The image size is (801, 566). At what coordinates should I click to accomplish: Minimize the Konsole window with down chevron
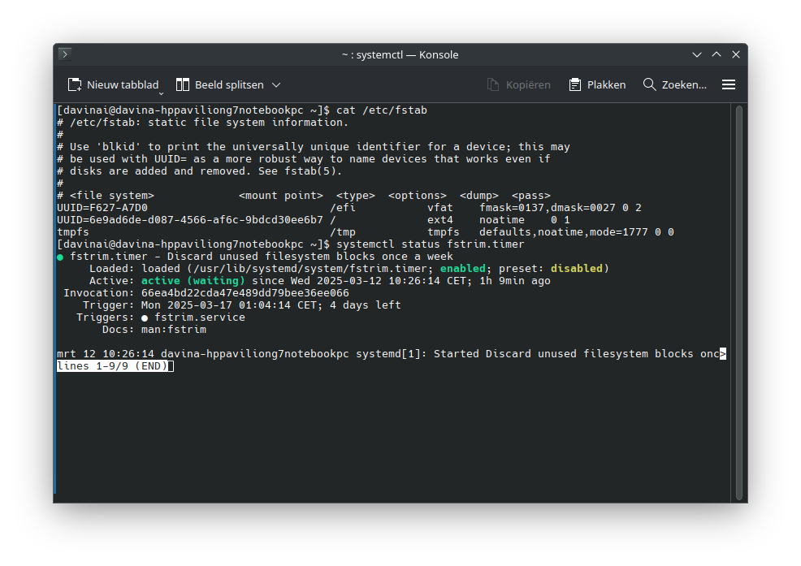(697, 54)
